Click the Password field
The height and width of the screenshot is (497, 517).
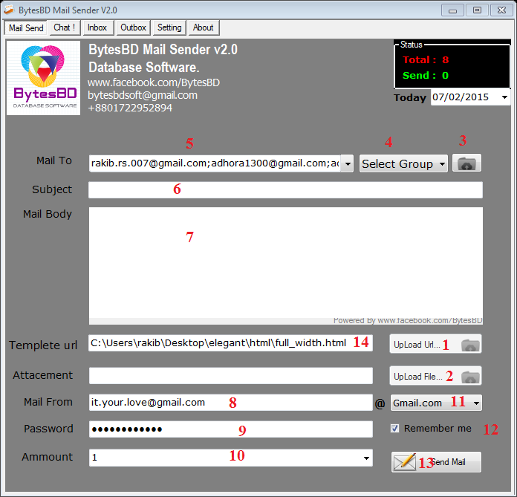(x=230, y=429)
